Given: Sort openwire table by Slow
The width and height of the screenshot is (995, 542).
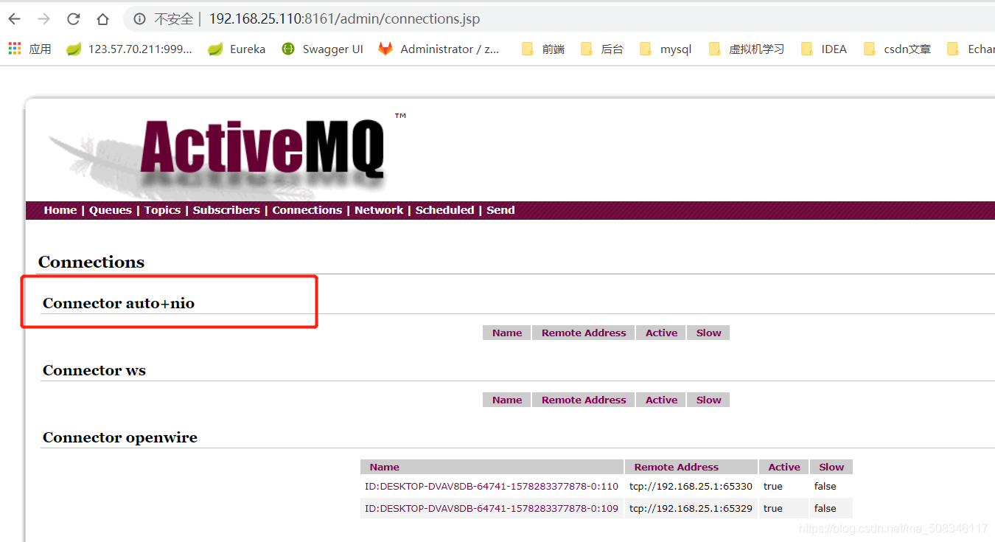Looking at the screenshot, I should tap(831, 468).
